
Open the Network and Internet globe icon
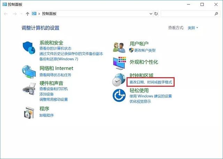(x=29, y=72)
